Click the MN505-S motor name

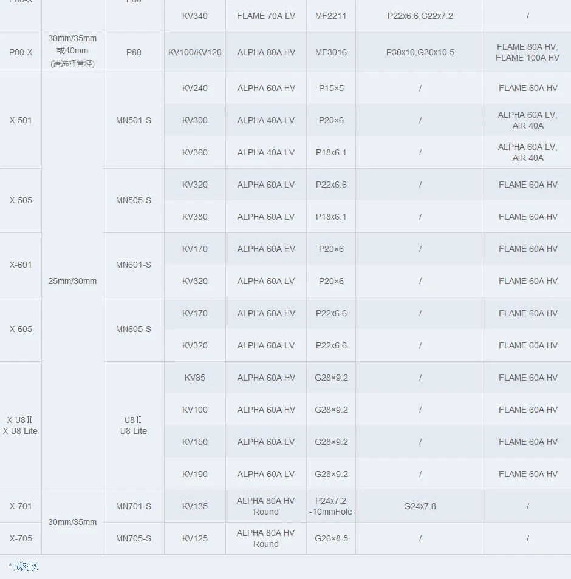[x=134, y=201]
